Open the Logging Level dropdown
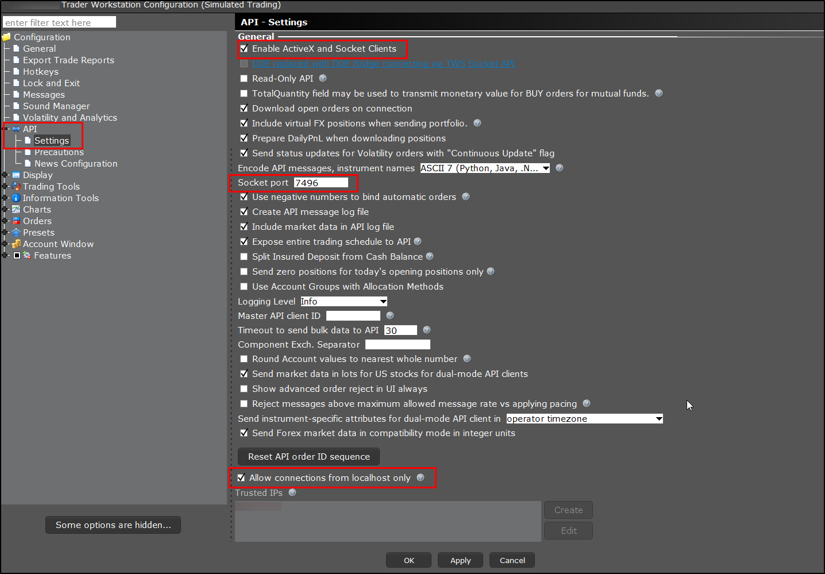This screenshot has width=825, height=574. [383, 301]
